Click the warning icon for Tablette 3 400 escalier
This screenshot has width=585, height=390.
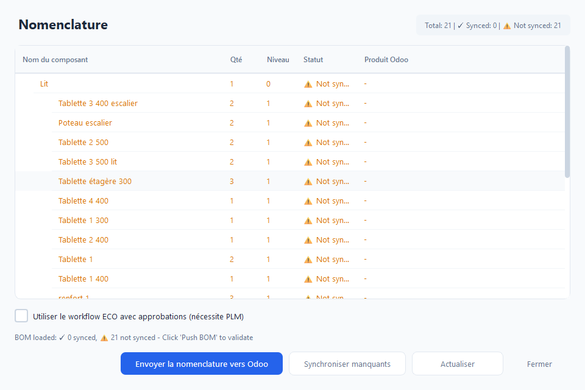coord(308,104)
